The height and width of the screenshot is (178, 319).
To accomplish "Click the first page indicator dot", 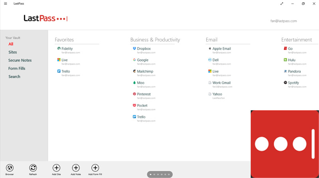I will [151, 174].
